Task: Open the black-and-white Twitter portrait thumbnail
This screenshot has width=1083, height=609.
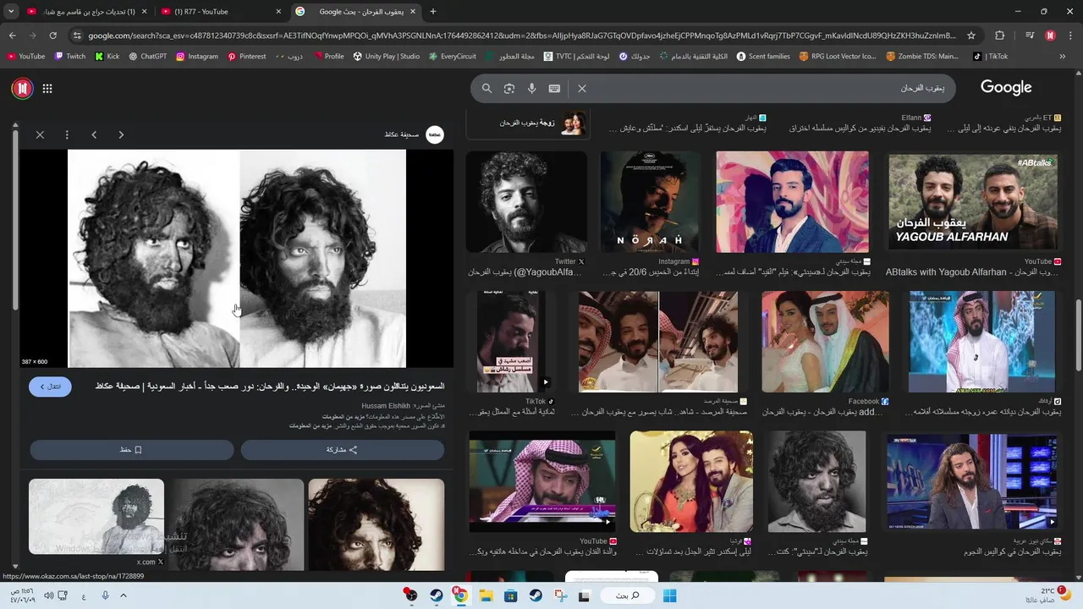Action: click(x=526, y=202)
